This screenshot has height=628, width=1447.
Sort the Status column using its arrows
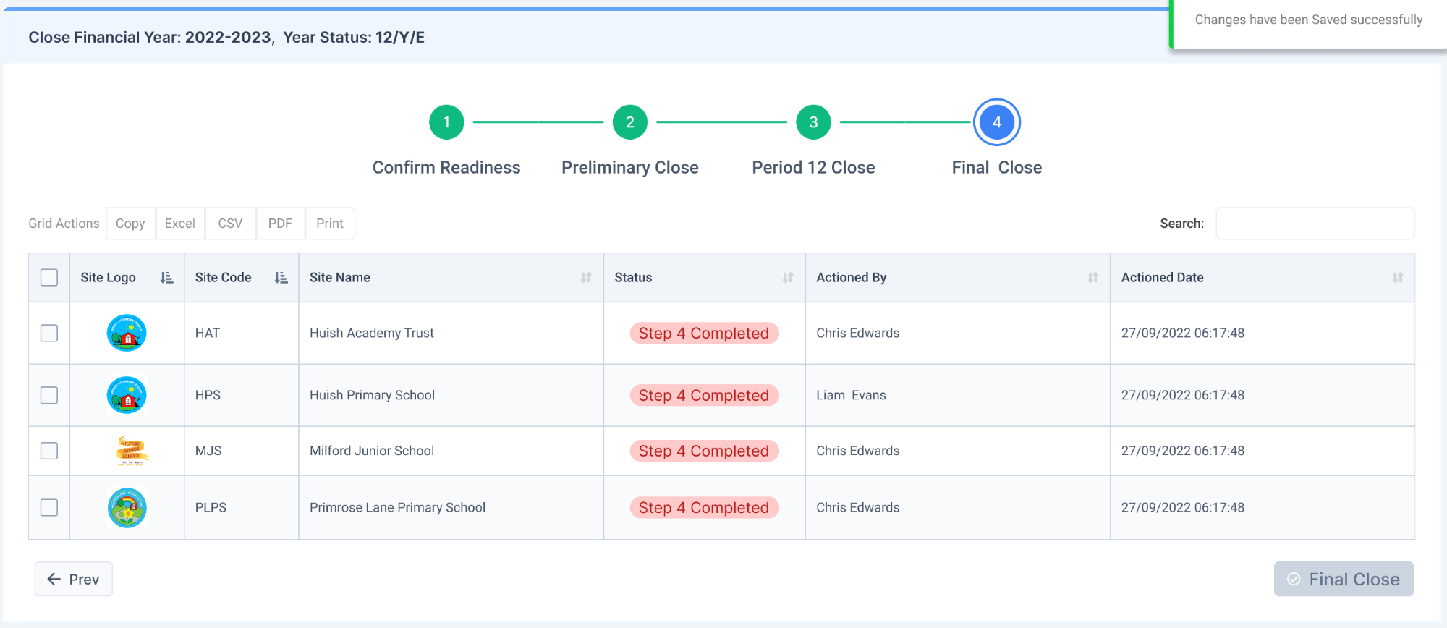pyautogui.click(x=788, y=278)
